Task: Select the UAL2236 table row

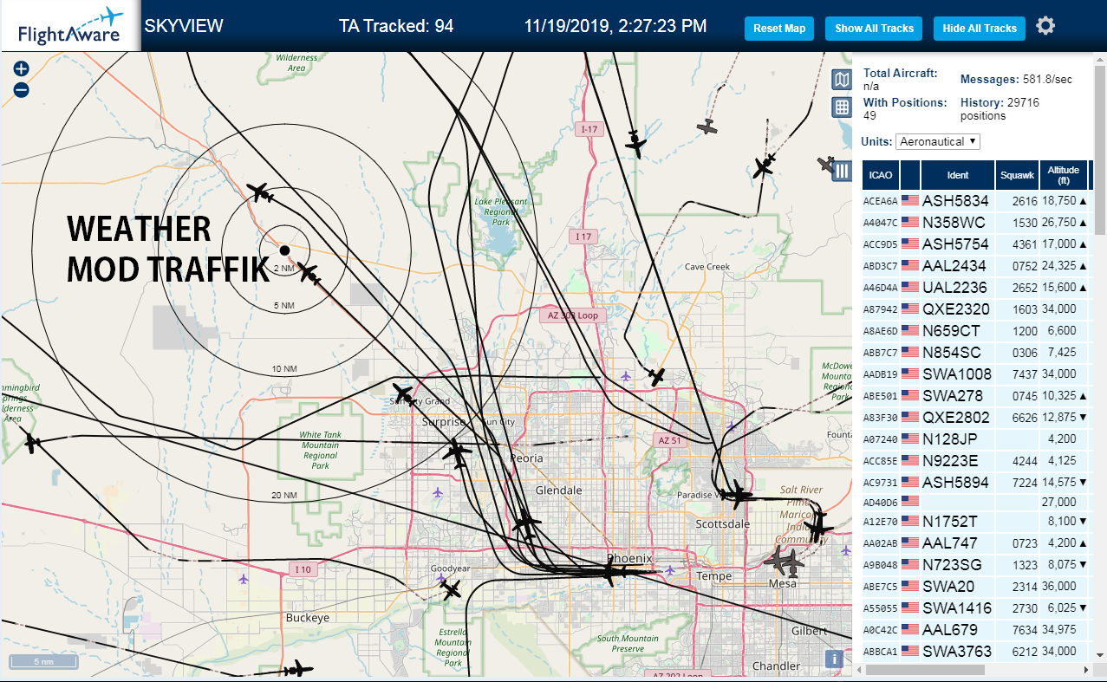Action: tap(976, 287)
